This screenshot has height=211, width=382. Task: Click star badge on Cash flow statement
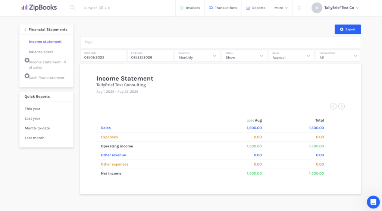[27, 76]
